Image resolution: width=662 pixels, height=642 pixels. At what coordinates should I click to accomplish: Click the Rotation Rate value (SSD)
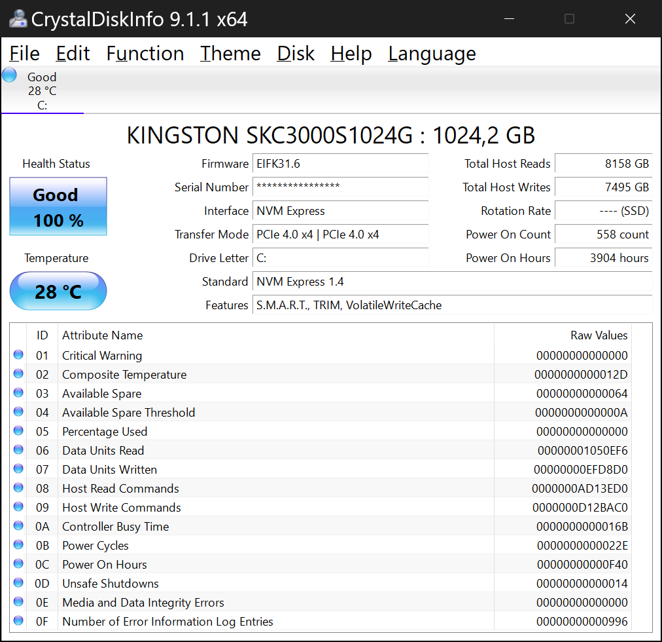603,211
